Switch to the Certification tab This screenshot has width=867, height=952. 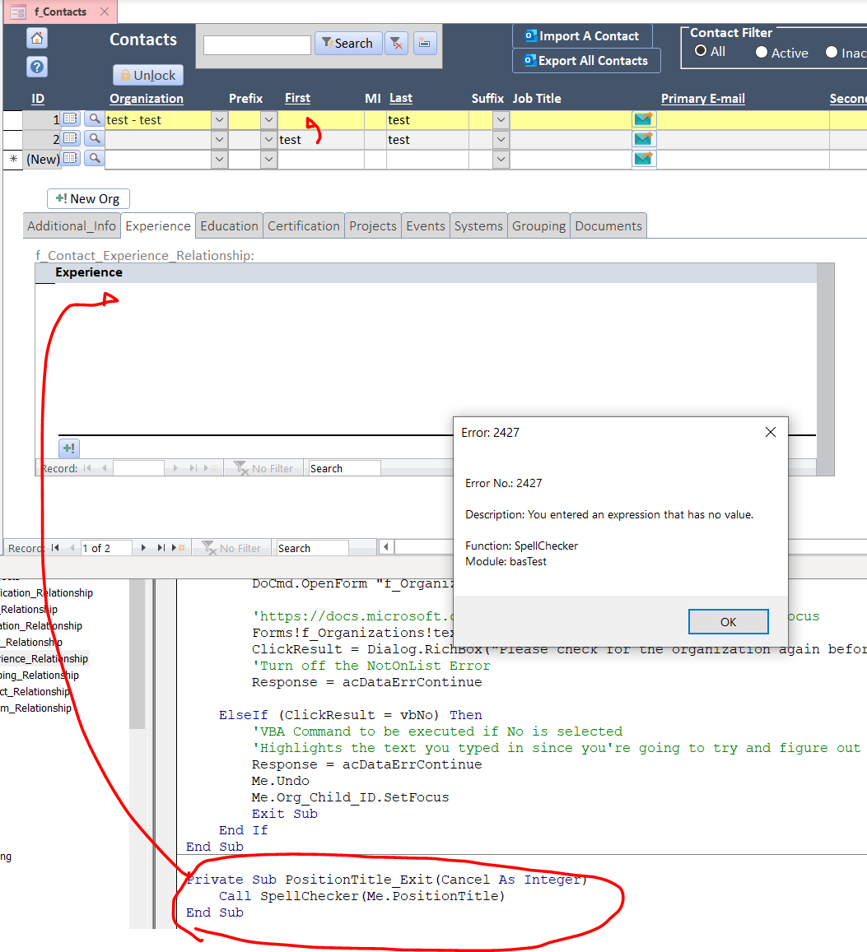click(x=304, y=225)
